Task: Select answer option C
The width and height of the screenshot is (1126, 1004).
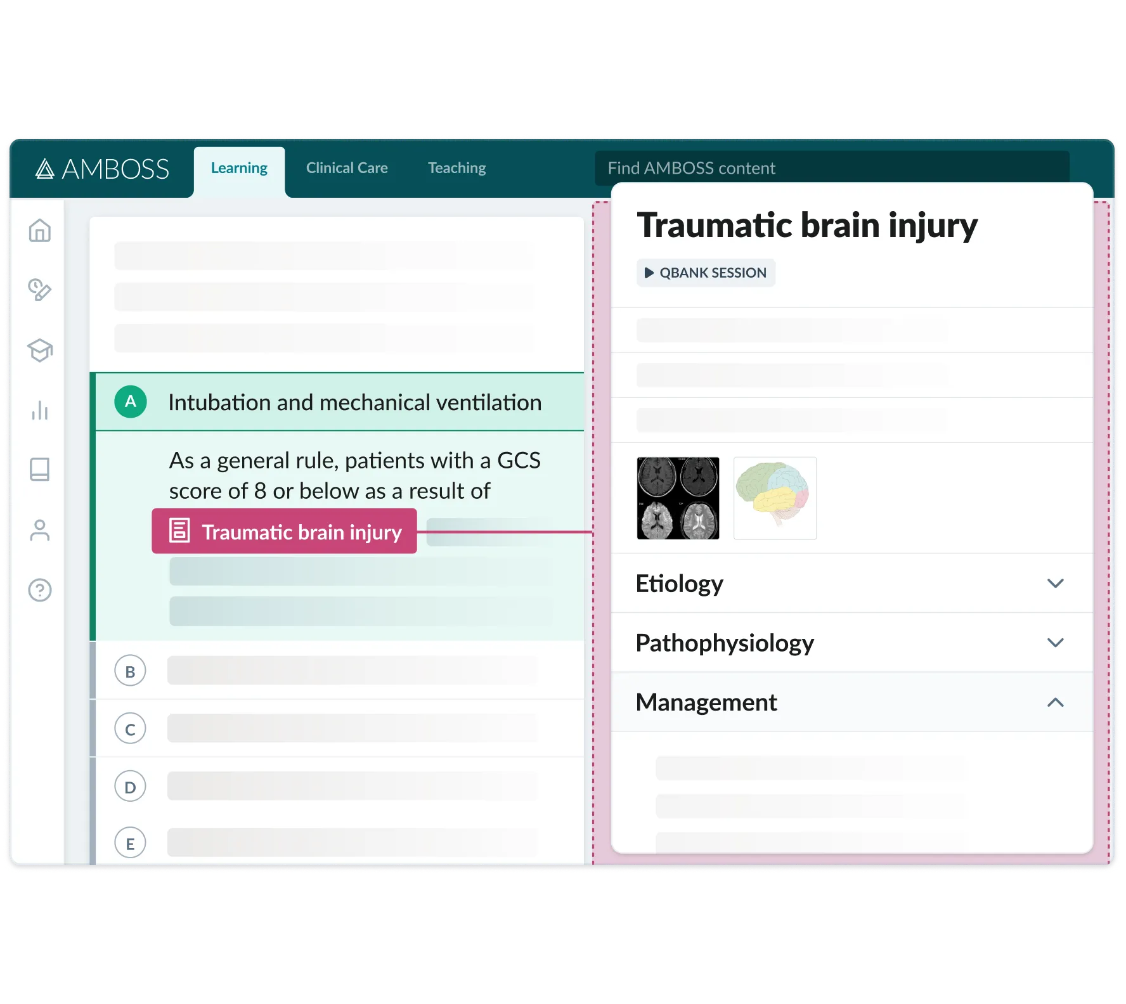Action: (130, 729)
